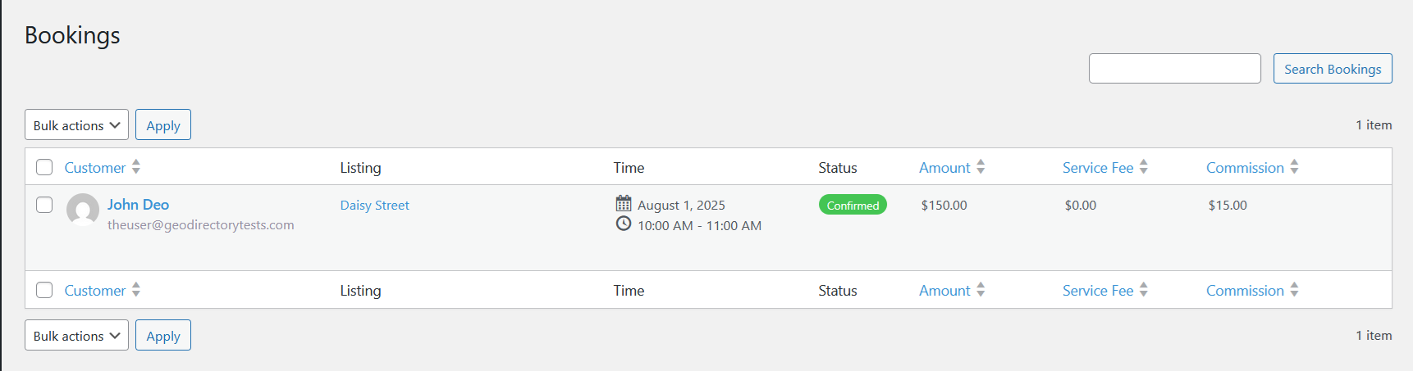Open the bottom Bulk actions dropdown
This screenshot has width=1413, height=371.
(x=76, y=336)
